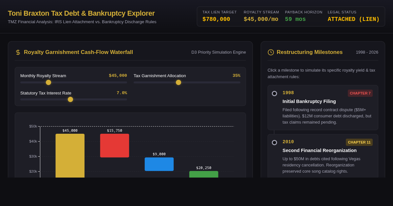Click the 35% allocation value
Image resolution: width=393 pixels, height=206 pixels.
click(236, 76)
